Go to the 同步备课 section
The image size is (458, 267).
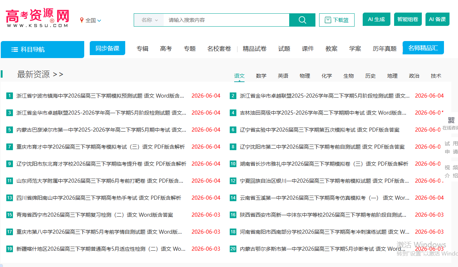click(x=107, y=48)
